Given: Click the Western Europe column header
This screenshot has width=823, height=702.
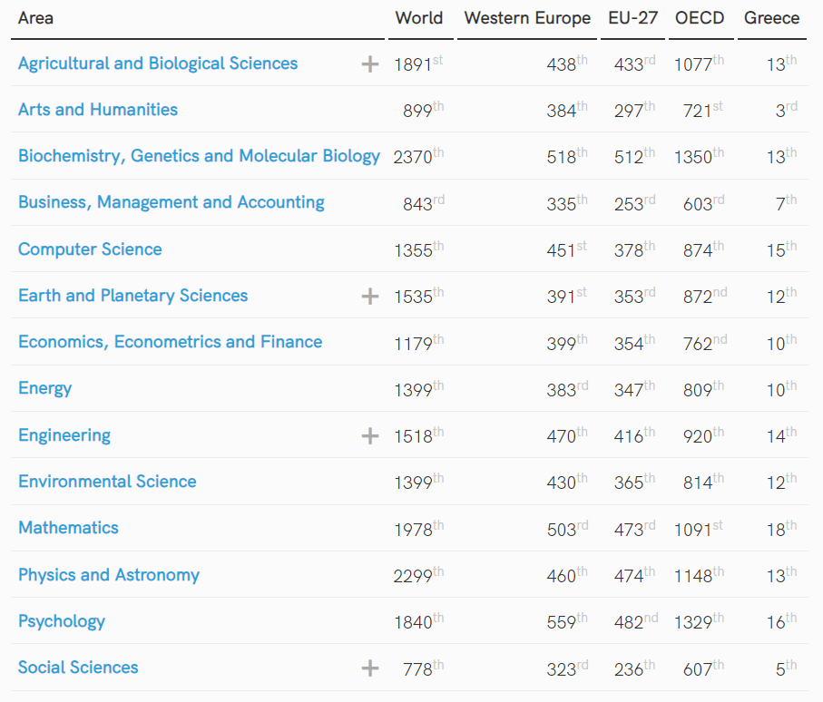Looking at the screenshot, I should (527, 18).
